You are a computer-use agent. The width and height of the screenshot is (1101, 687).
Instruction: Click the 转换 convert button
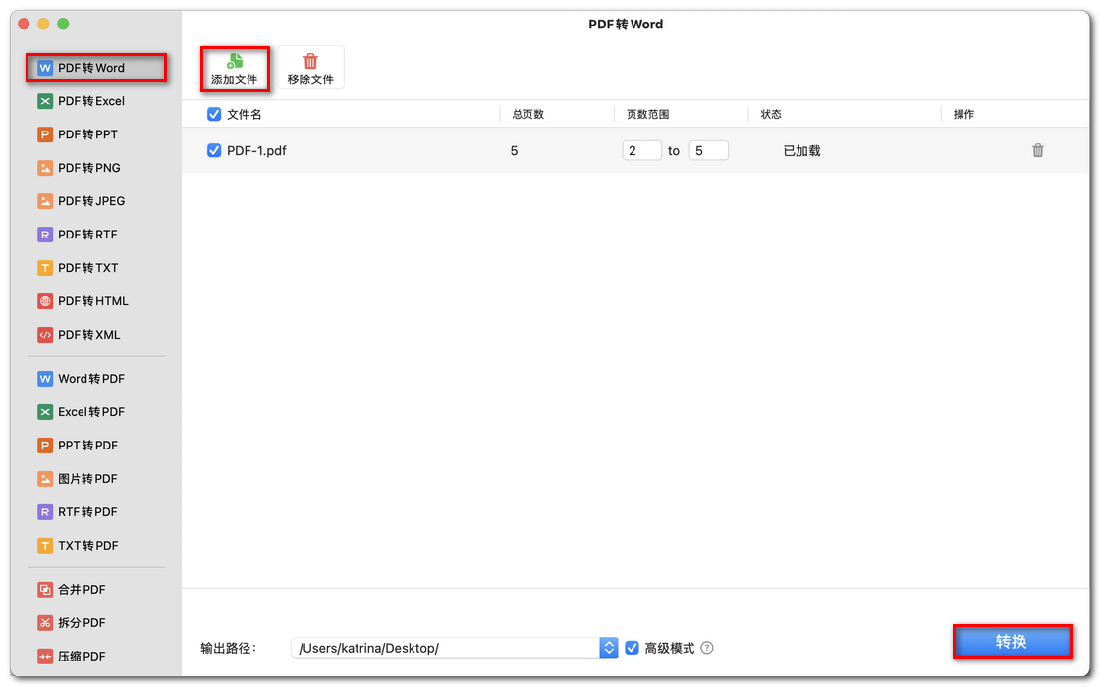coord(1012,641)
